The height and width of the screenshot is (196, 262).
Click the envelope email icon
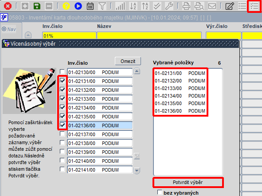click(212, 6)
